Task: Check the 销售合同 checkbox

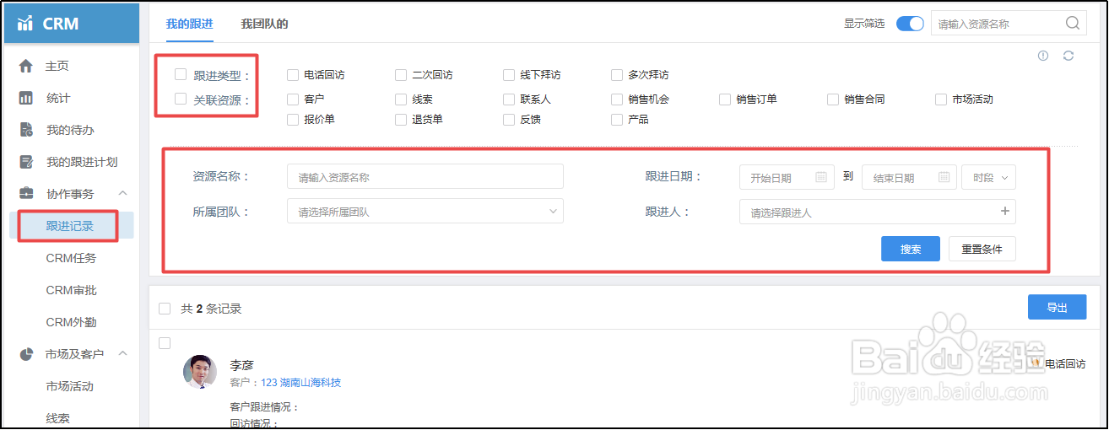Action: (x=833, y=99)
